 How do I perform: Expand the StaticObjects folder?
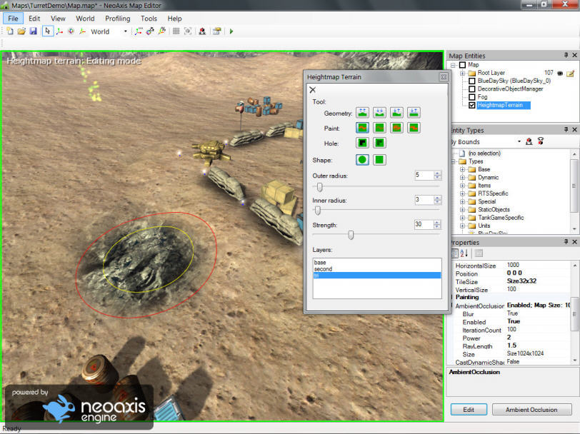(462, 210)
